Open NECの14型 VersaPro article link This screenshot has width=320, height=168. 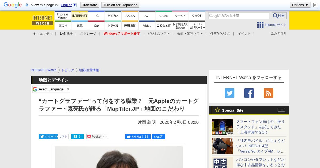coord(261,146)
